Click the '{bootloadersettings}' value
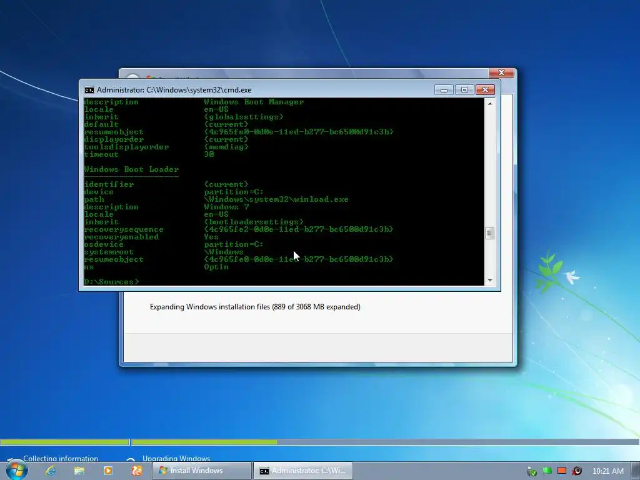The height and width of the screenshot is (480, 640). (254, 222)
